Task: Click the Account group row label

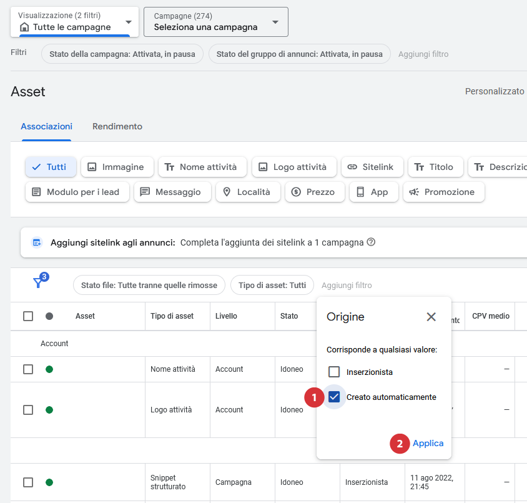Action: point(54,343)
